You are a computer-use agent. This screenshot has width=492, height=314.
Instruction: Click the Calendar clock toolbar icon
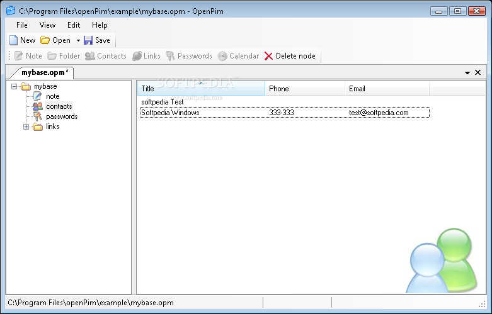[222, 56]
